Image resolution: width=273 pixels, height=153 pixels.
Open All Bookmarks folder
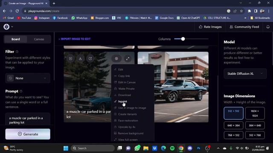260,18
